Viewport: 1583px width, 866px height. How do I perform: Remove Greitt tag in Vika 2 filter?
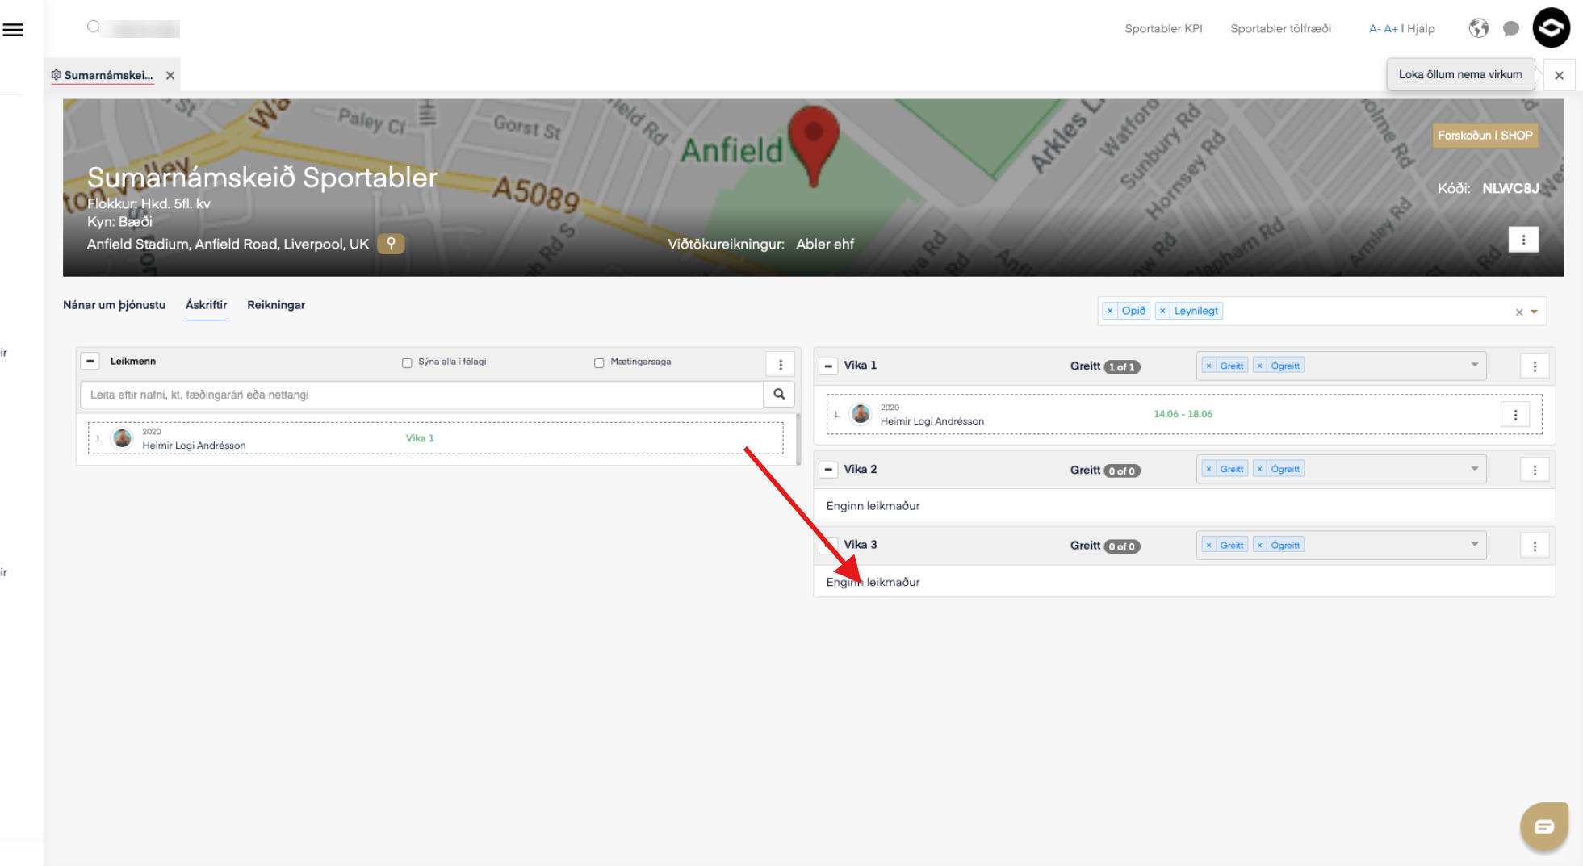(1208, 469)
